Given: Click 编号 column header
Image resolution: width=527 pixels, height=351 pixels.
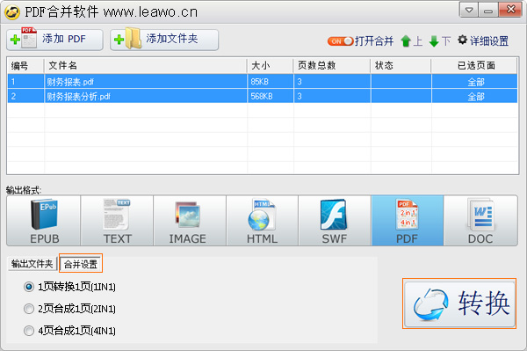Looking at the screenshot, I should pyautogui.click(x=25, y=65).
